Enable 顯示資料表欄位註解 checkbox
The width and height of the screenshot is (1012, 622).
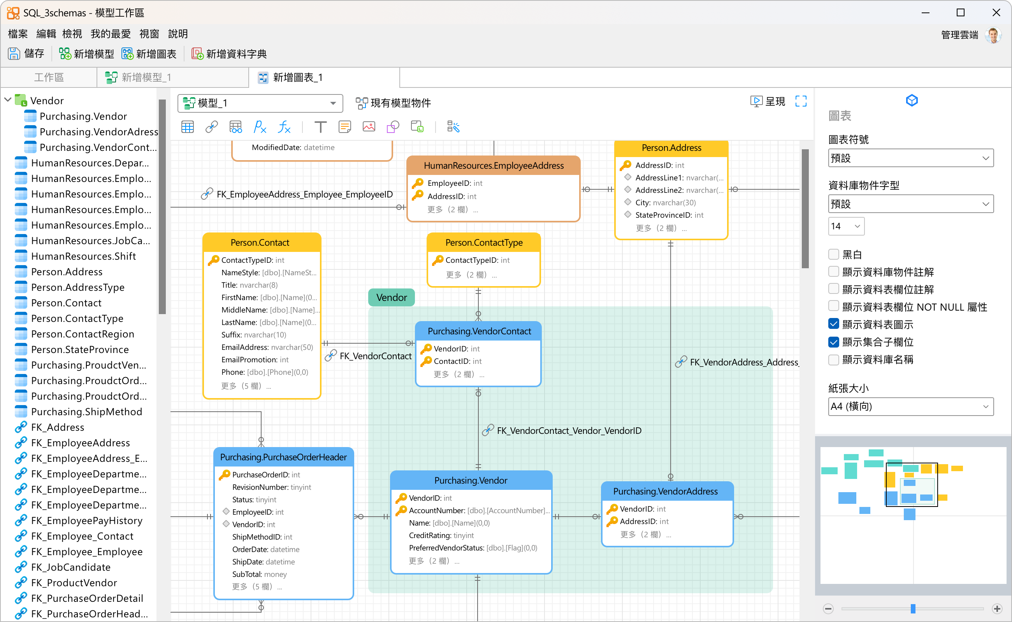(x=834, y=289)
